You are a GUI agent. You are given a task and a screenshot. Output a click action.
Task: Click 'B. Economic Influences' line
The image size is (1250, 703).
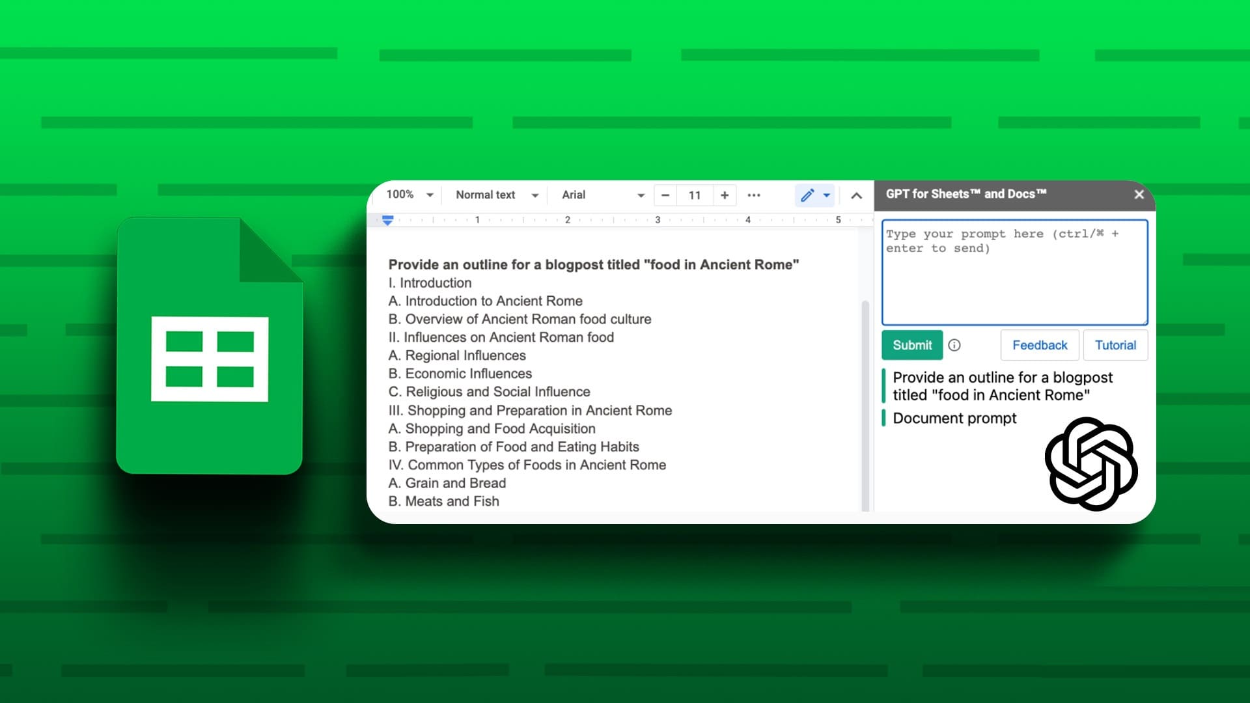460,374
